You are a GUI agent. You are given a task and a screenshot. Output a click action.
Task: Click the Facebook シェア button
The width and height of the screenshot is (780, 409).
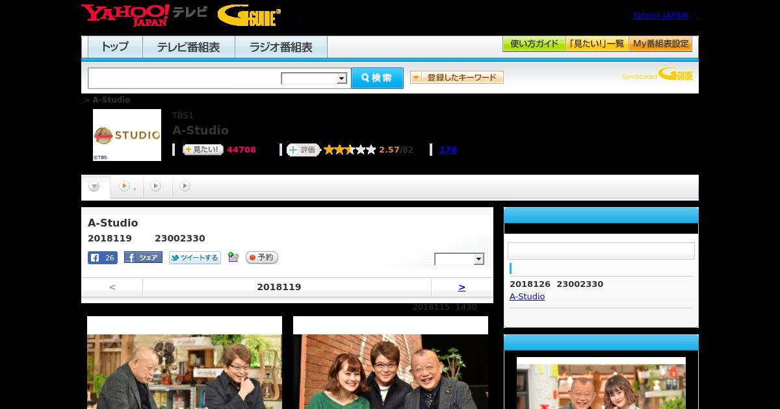coord(143,258)
